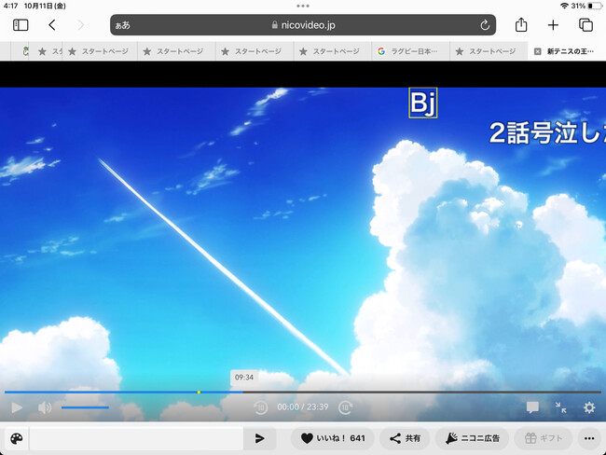Open Safari share sheet

pyautogui.click(x=521, y=25)
